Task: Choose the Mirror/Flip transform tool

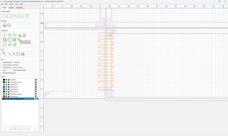Action: tap(19, 35)
